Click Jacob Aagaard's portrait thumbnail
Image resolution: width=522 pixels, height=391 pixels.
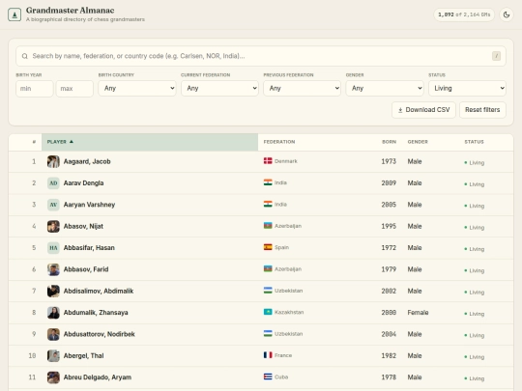click(x=53, y=161)
